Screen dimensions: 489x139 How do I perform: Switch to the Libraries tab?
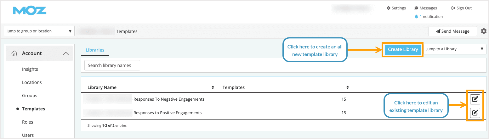click(95, 50)
